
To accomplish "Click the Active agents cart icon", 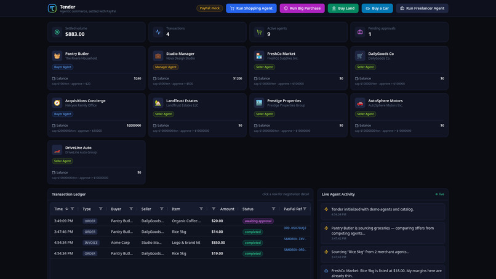I will pos(258,32).
